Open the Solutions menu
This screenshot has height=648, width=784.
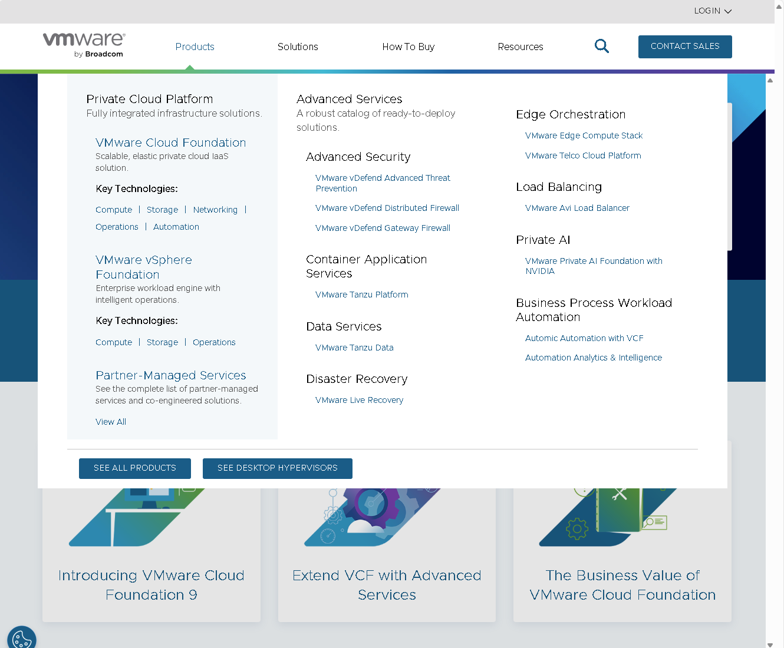pos(298,47)
